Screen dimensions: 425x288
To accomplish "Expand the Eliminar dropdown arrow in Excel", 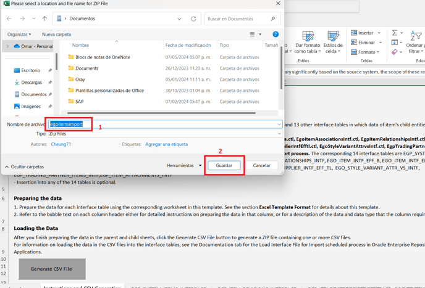I will [x=381, y=43].
